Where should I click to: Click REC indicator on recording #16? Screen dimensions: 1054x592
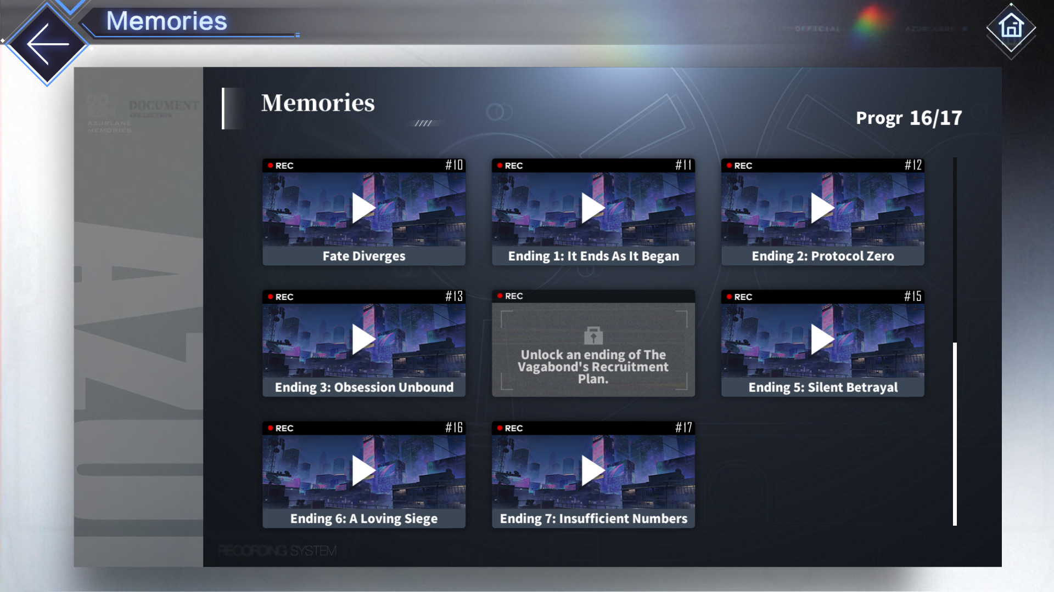tap(281, 428)
